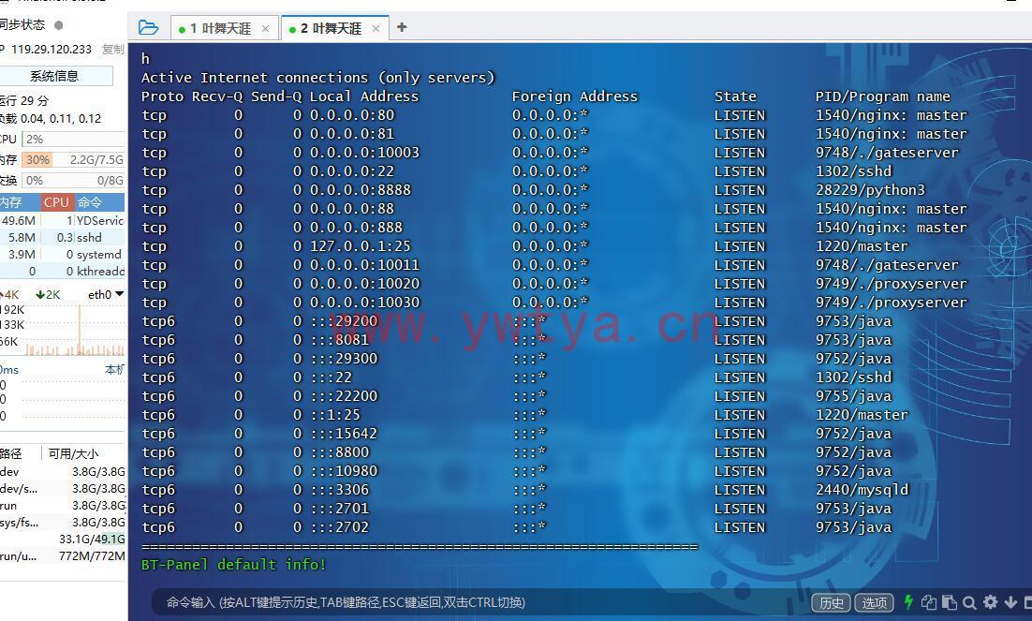Open search with magnifier icon
Viewport: 1032px width, 621px height.
(x=969, y=602)
